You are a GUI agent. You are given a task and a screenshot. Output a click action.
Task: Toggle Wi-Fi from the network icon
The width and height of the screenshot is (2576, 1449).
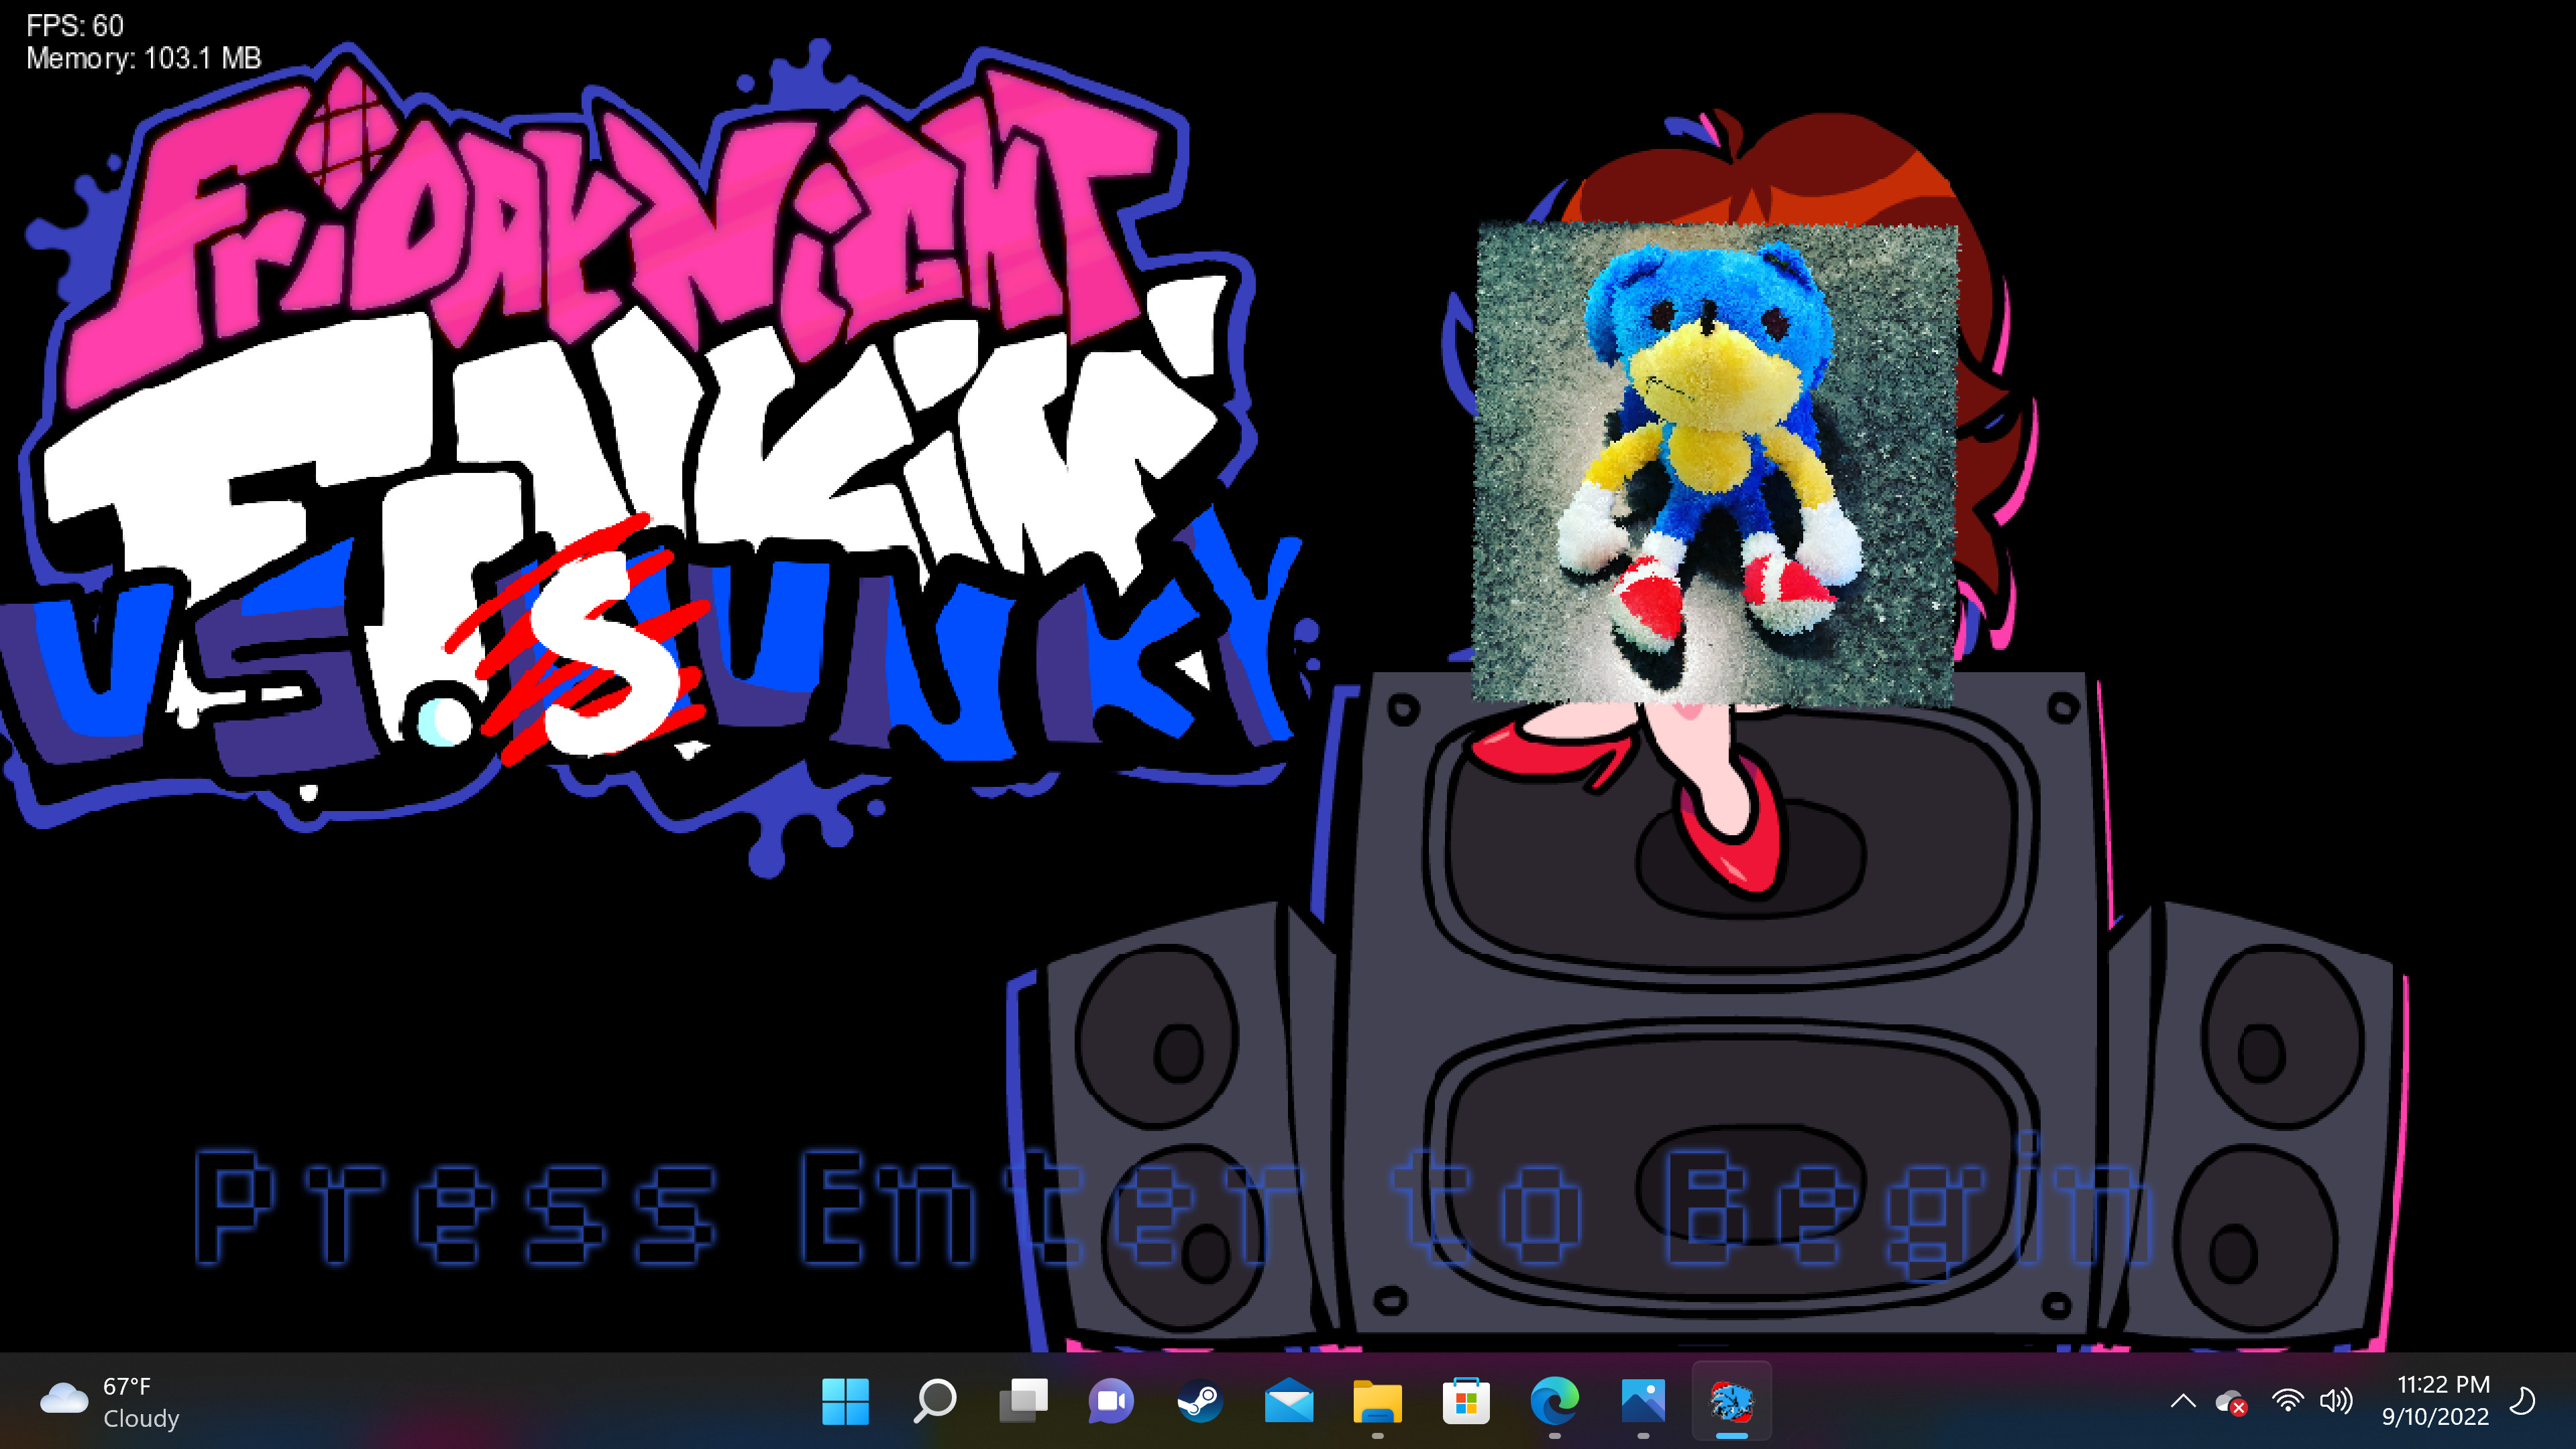tap(2289, 1403)
